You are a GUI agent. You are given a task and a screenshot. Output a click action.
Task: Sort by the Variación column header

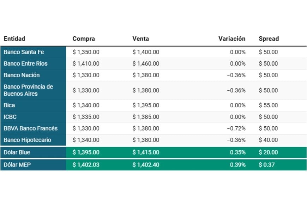pyautogui.click(x=232, y=39)
